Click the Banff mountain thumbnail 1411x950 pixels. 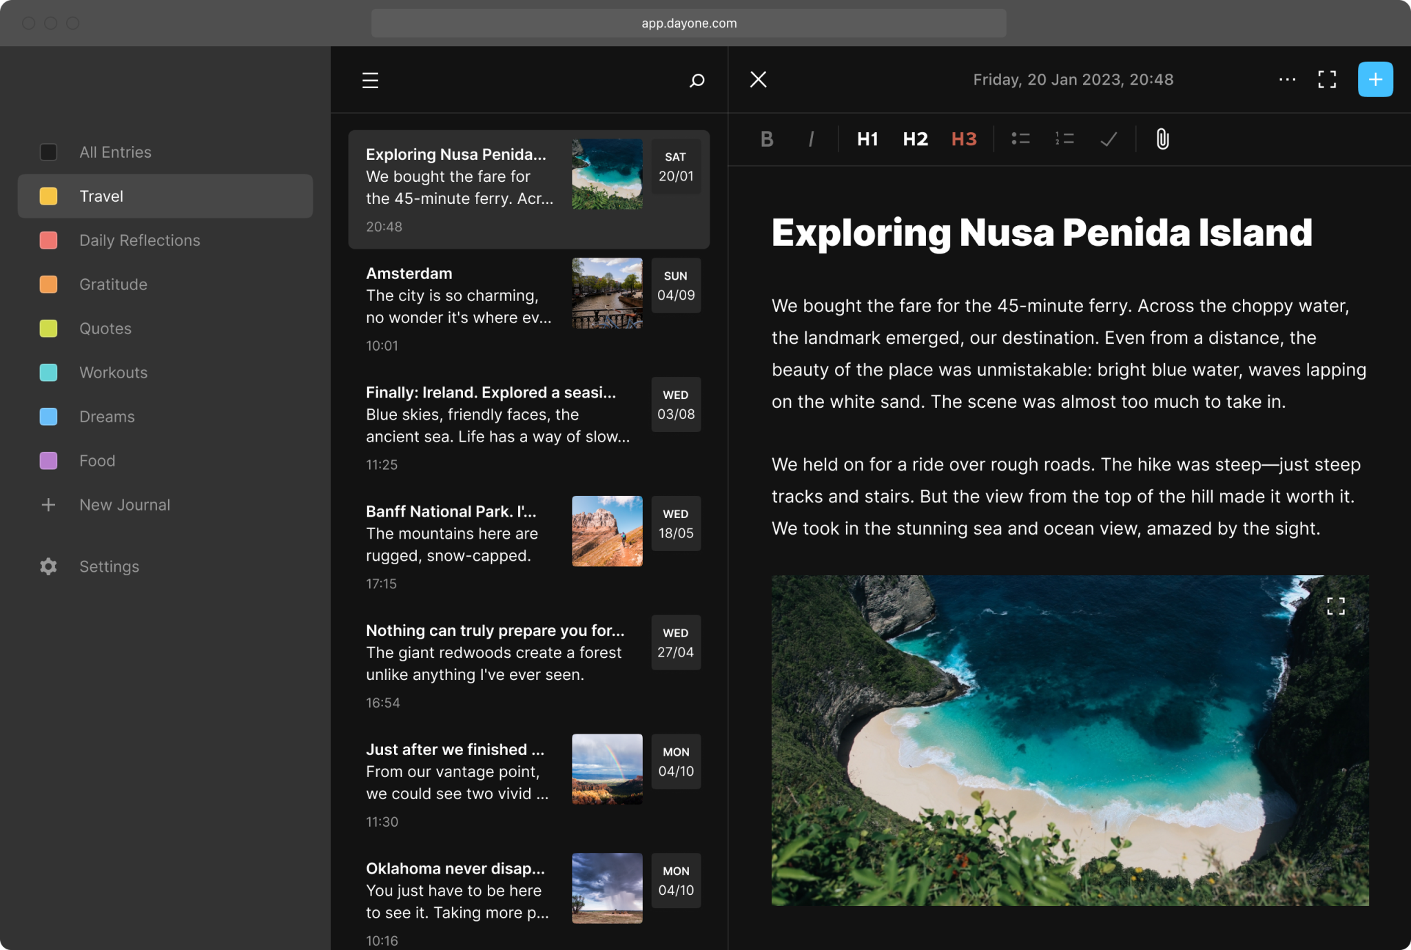pyautogui.click(x=607, y=531)
